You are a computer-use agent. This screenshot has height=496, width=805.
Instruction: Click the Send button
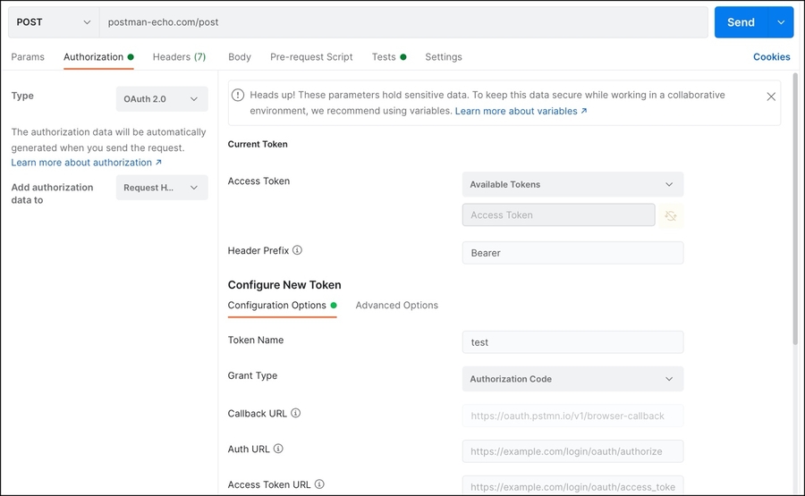pyautogui.click(x=740, y=22)
